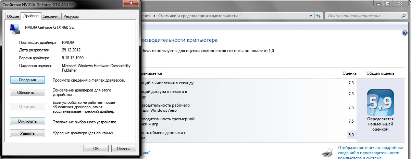Click the Общая оценка column header
The image size is (411, 159).
(x=380, y=73)
